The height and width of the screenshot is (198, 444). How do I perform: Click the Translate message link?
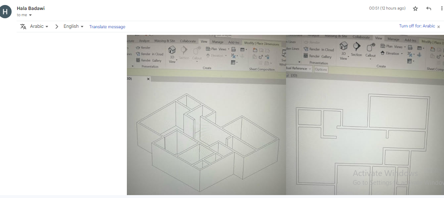pyautogui.click(x=107, y=27)
